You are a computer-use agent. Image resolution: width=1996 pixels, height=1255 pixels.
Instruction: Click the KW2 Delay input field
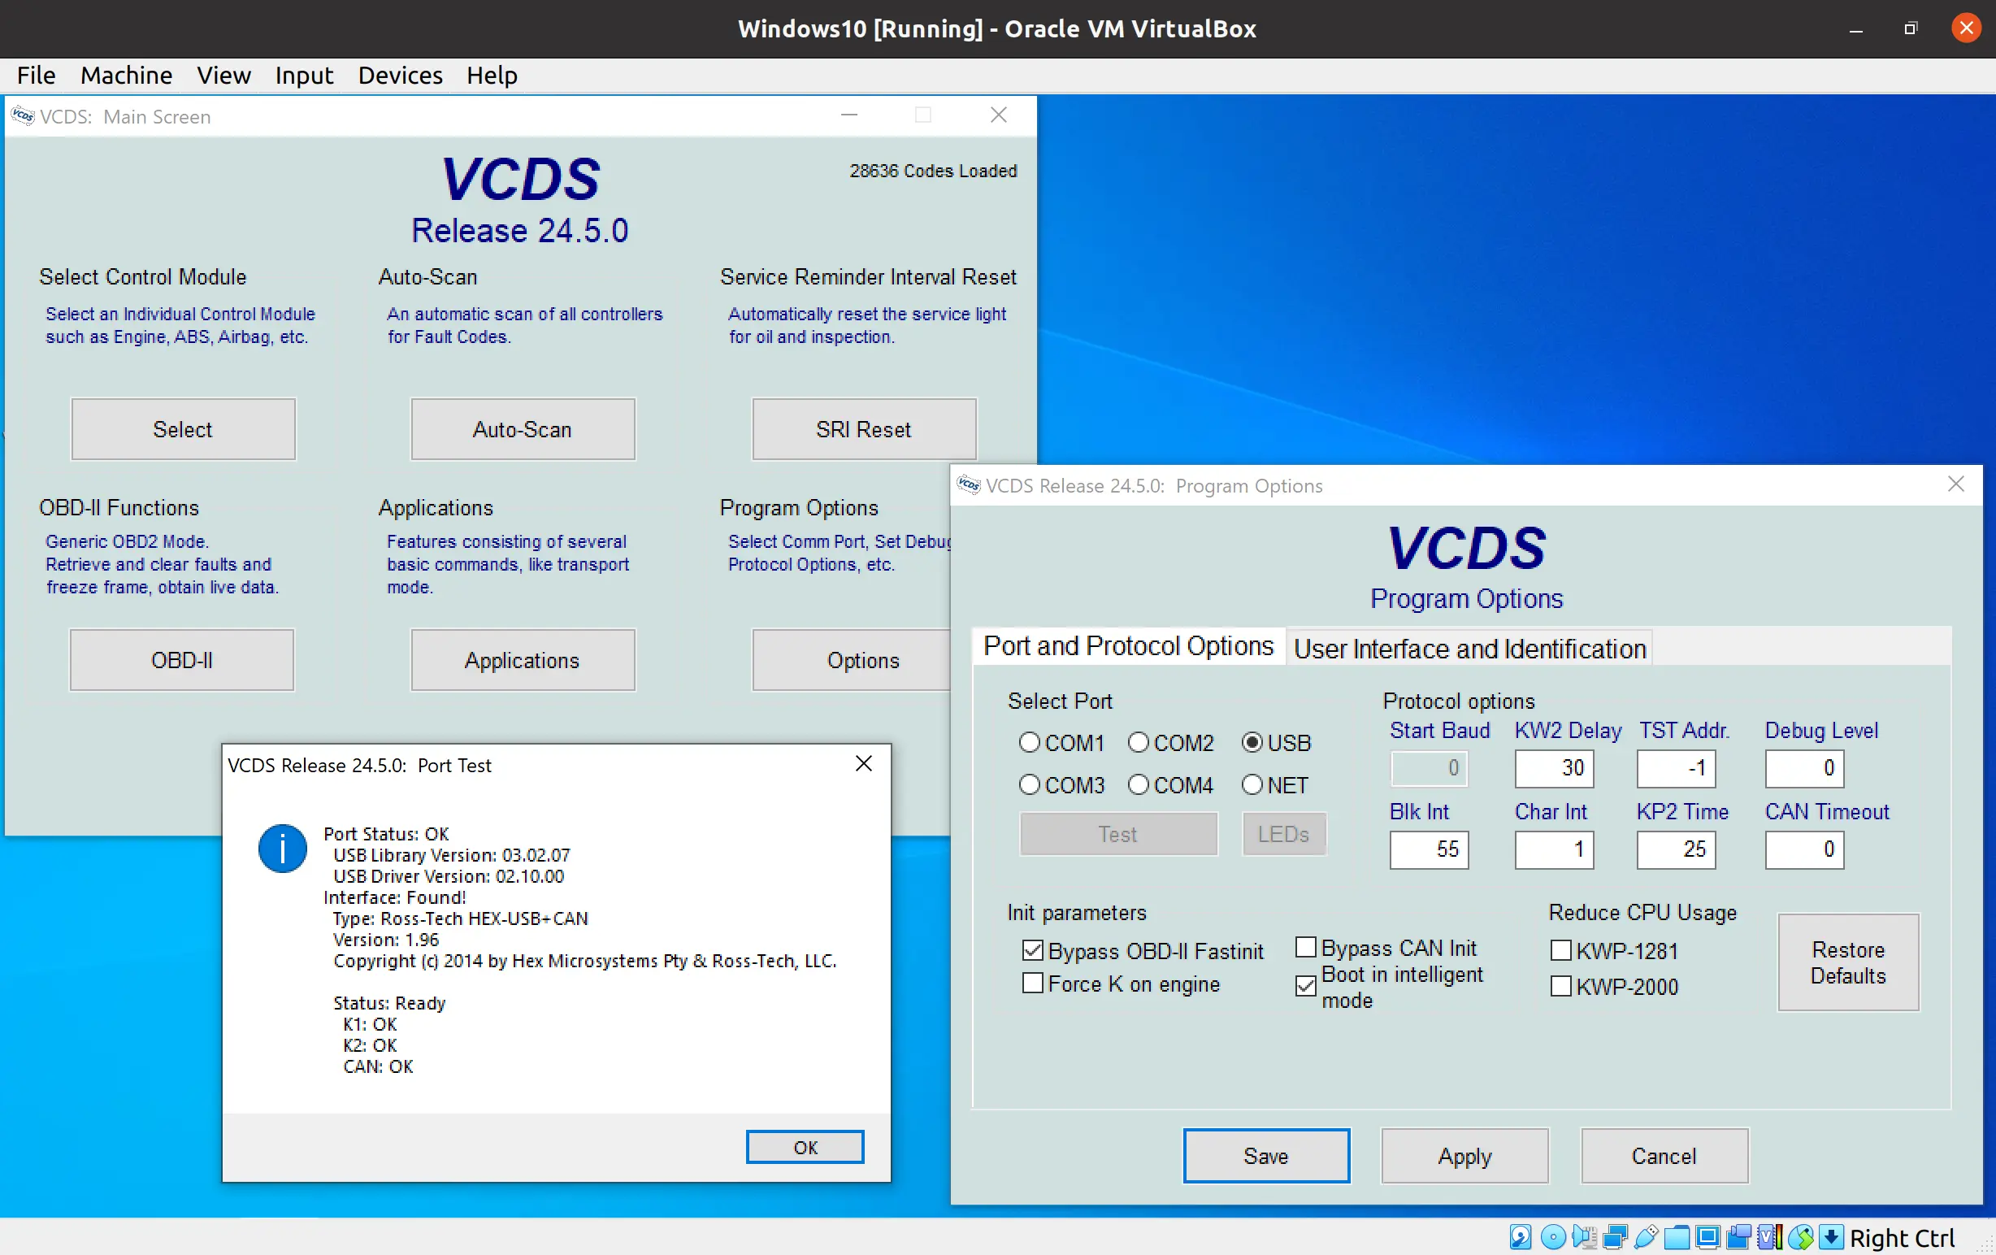pos(1553,768)
